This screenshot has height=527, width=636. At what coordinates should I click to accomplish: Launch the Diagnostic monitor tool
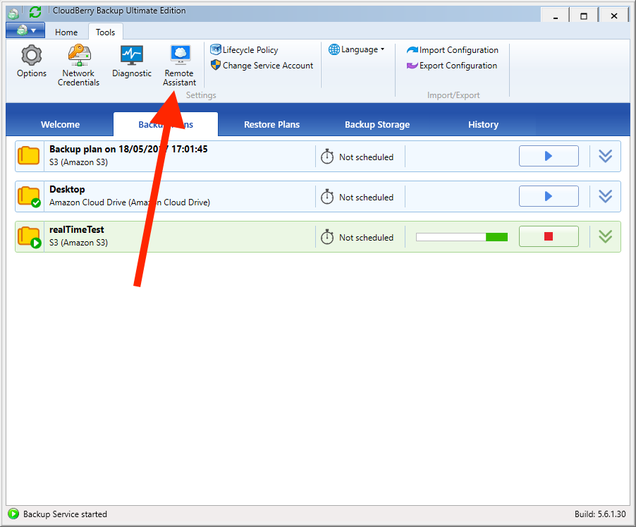[132, 61]
